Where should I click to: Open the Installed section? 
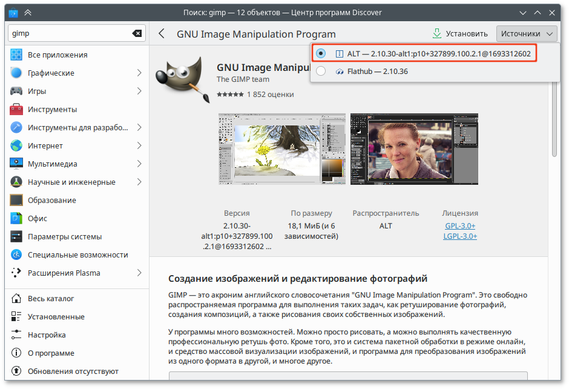pos(56,317)
